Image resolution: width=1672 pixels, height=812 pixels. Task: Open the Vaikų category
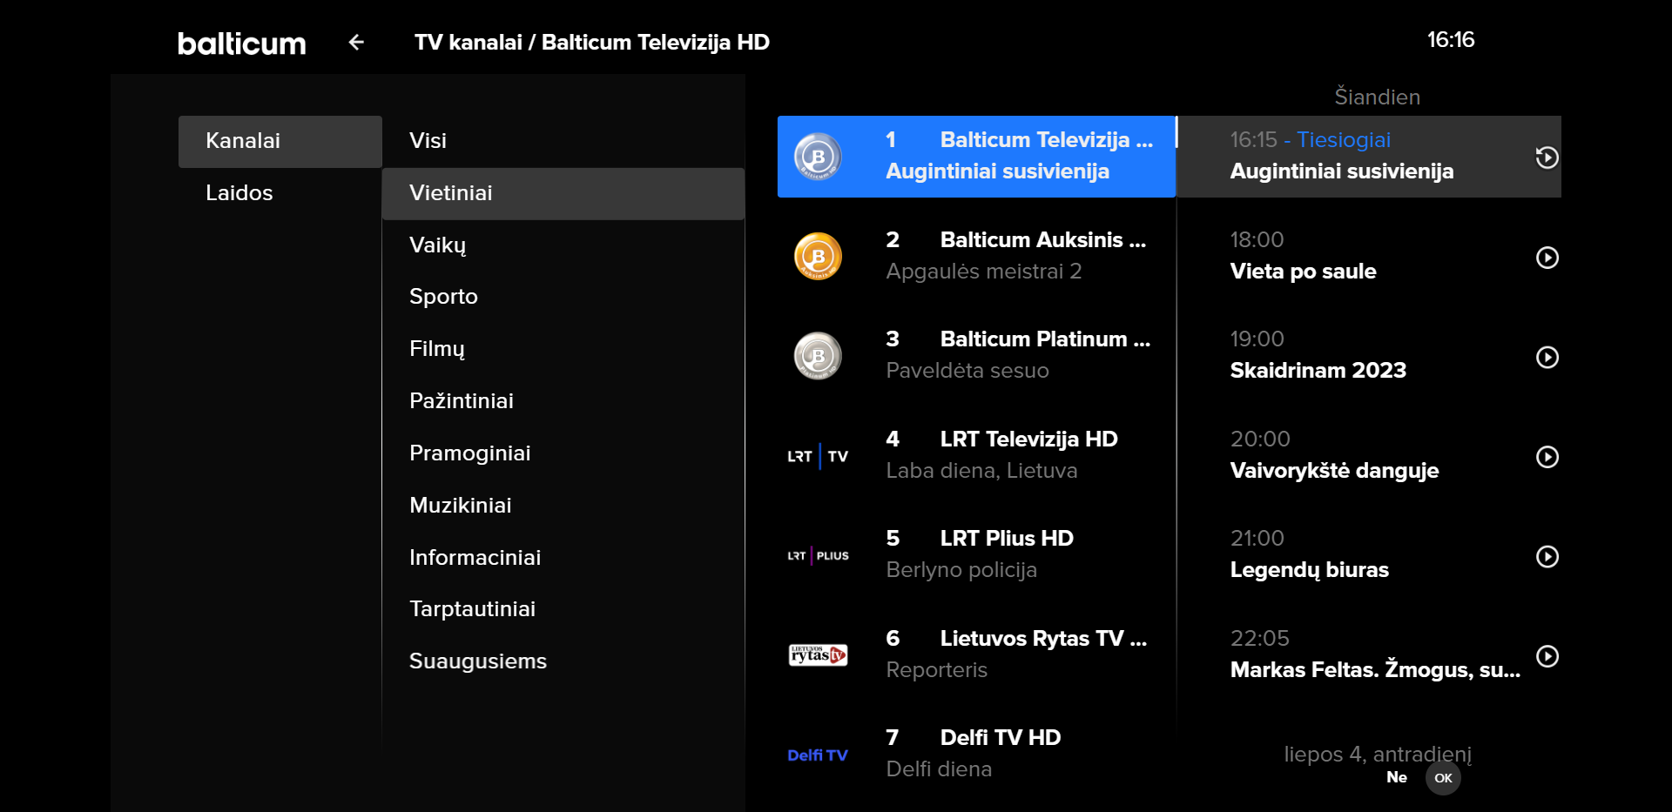click(x=563, y=245)
